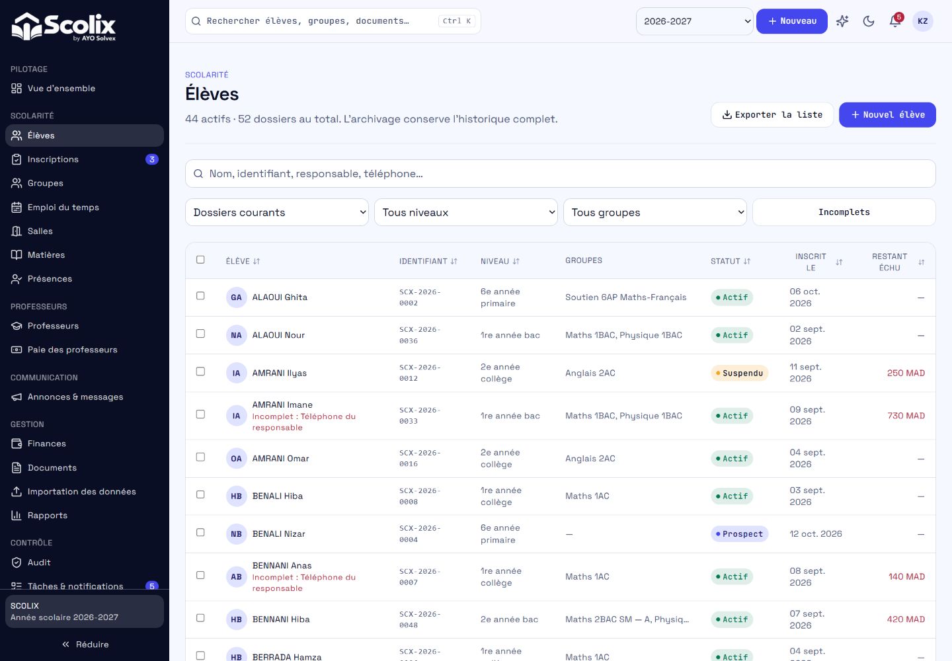This screenshot has width=952, height=661.
Task: Open the KZ user avatar menu
Action: 923,21
